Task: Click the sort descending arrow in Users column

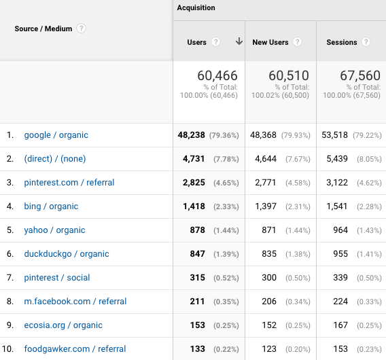Action: pyautogui.click(x=239, y=41)
